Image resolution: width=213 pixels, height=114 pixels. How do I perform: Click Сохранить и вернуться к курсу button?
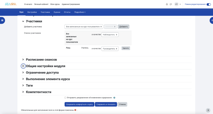[79, 104]
